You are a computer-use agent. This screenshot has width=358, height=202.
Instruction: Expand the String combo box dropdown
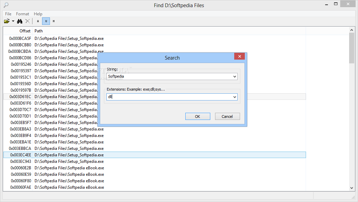235,77
